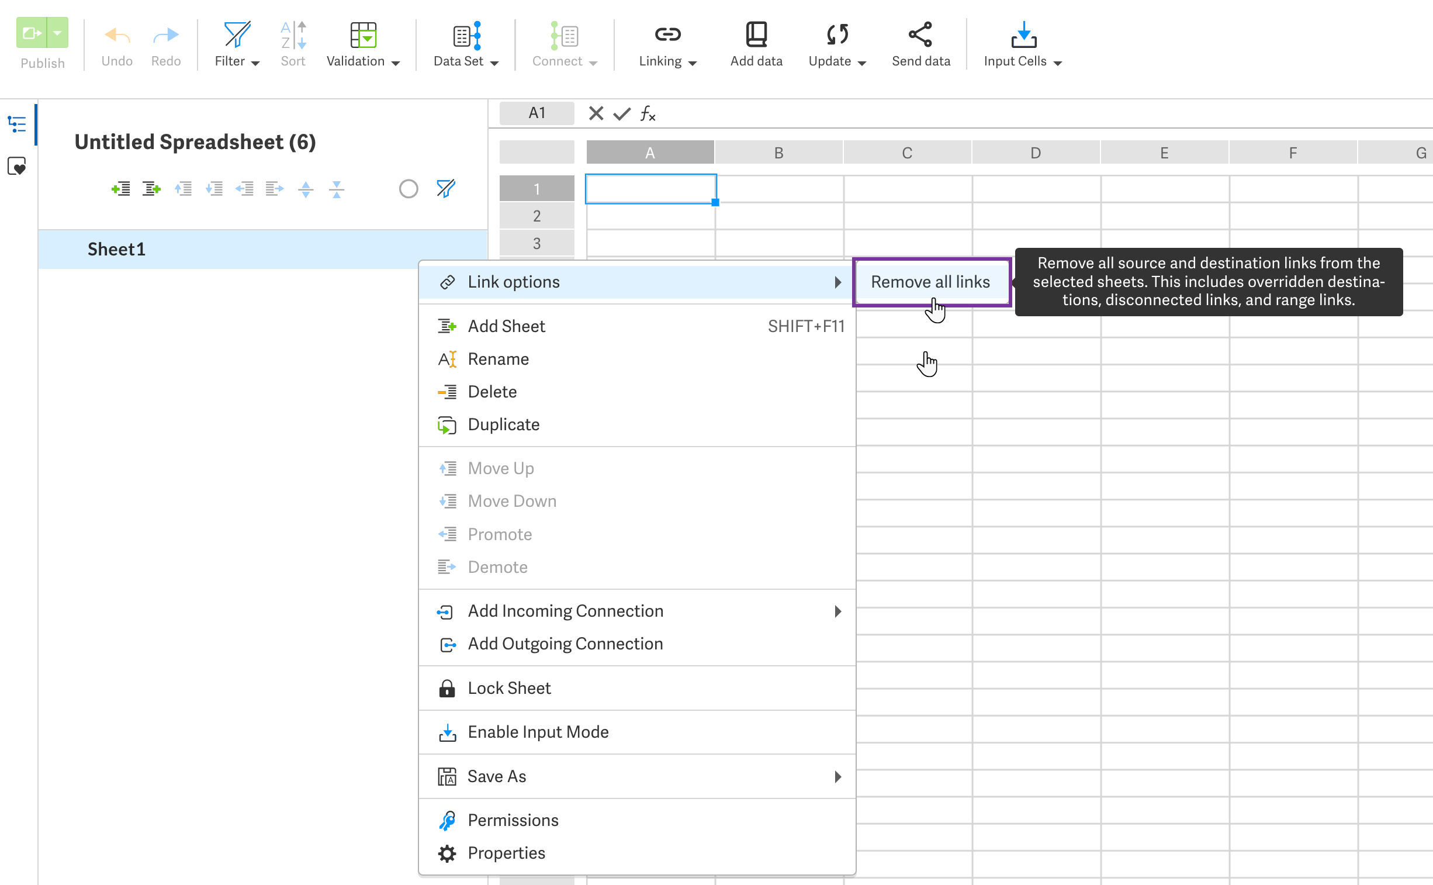Image resolution: width=1433 pixels, height=885 pixels.
Task: Toggle the sheet filter icon
Action: tap(445, 188)
